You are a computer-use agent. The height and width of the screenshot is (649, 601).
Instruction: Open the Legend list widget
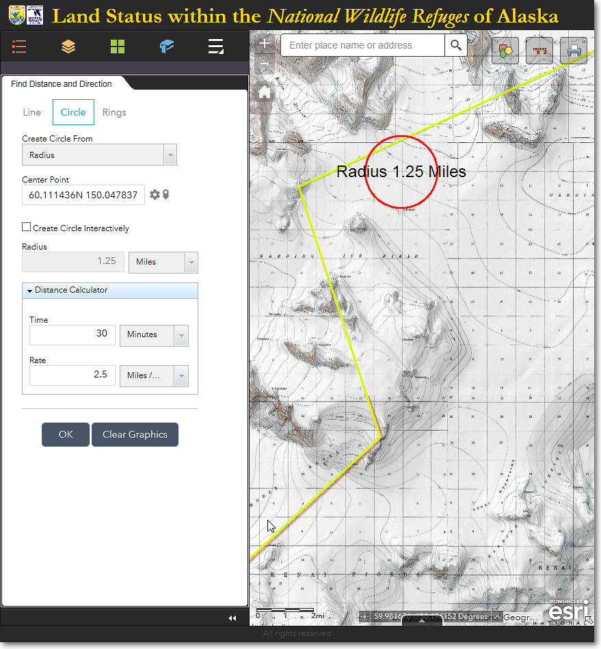tap(19, 47)
